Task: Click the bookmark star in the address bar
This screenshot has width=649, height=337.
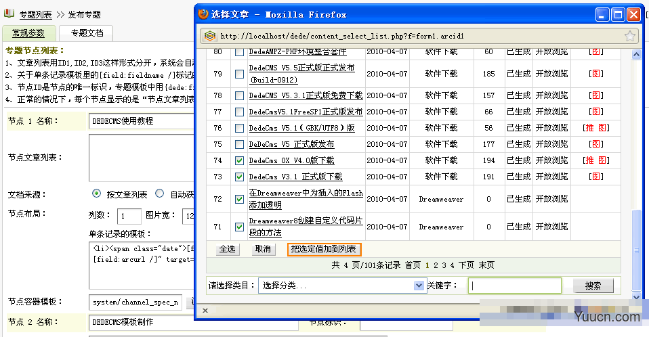Action: tap(629, 36)
